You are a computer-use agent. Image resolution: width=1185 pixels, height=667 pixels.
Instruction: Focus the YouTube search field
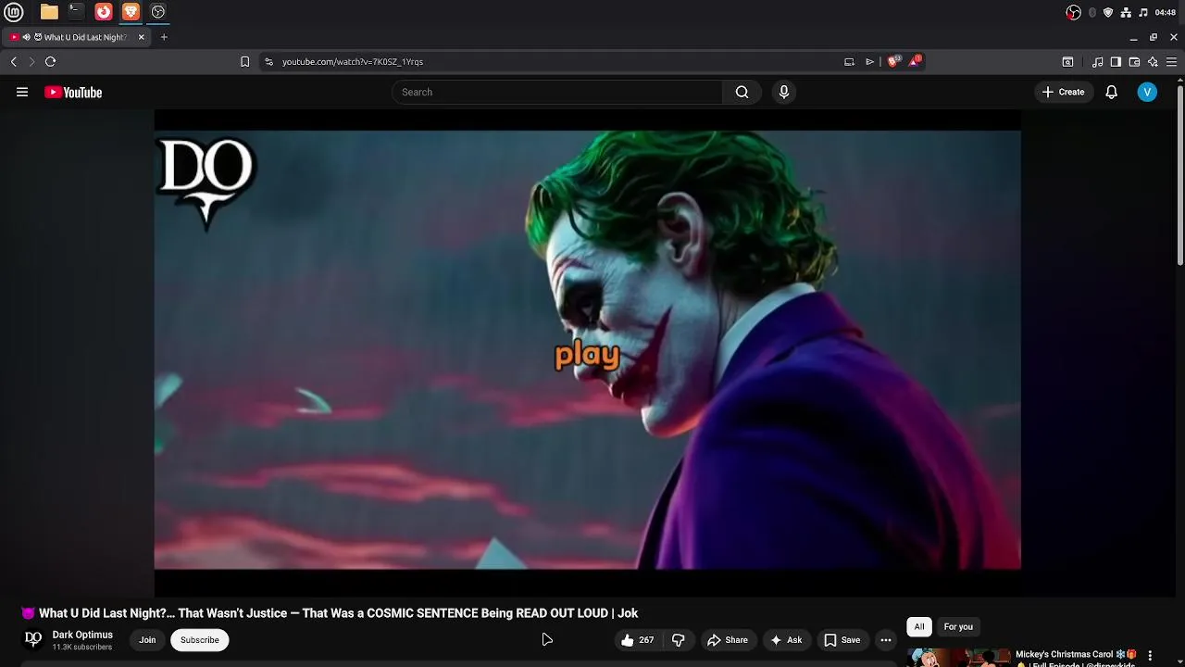(557, 92)
